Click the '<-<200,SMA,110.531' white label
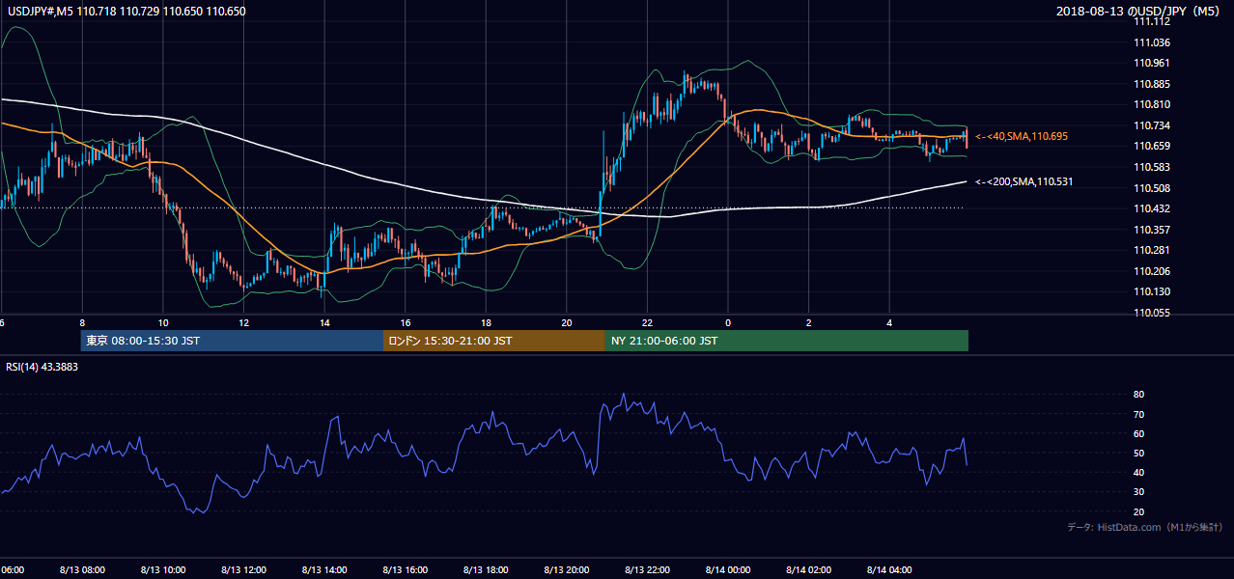This screenshot has width=1234, height=579. [1024, 181]
